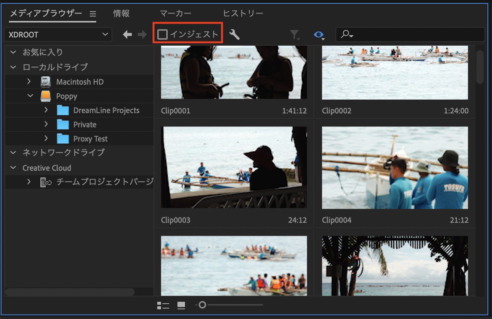492x319 pixels.
Task: Select the メディアブラウザー tab
Action: [x=46, y=13]
